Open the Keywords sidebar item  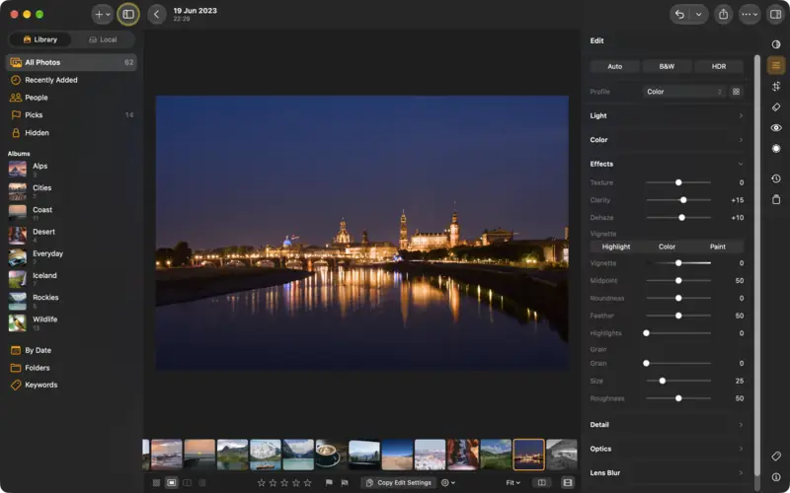coord(71,385)
